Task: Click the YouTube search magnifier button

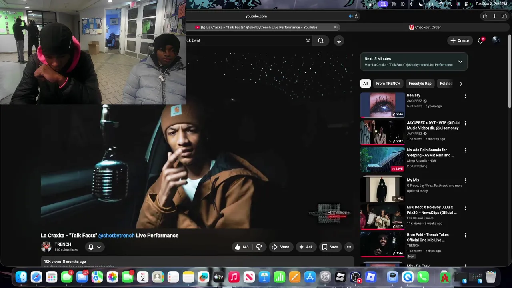Action: [321, 40]
